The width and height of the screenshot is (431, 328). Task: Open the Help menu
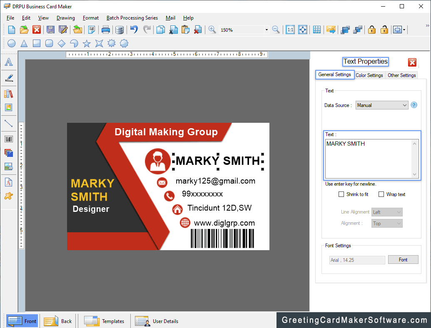188,18
